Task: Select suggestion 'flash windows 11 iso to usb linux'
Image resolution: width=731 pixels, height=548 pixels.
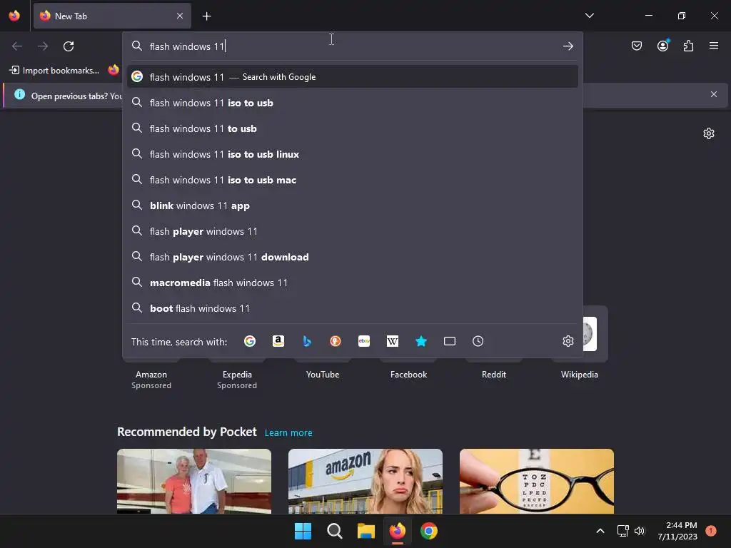Action: pyautogui.click(x=353, y=154)
